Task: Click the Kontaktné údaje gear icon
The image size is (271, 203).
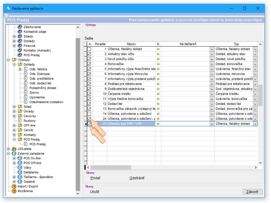Action: 20,32
